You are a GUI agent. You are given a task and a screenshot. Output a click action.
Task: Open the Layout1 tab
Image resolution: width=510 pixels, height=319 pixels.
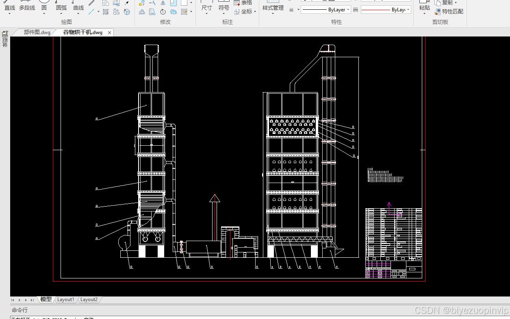(x=66, y=300)
